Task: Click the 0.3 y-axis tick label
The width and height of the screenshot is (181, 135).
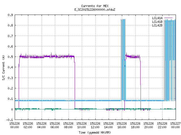Action: click(10, 78)
